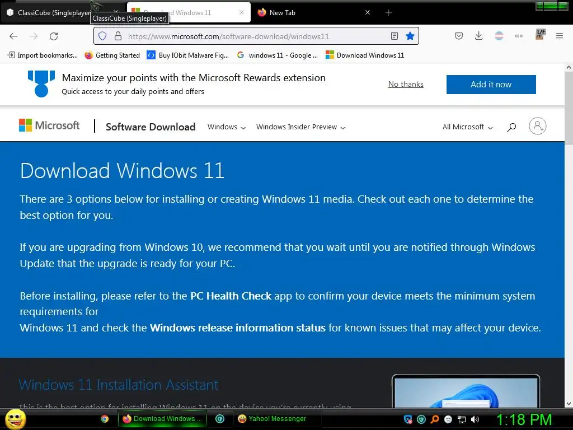The width and height of the screenshot is (573, 430).
Task: Open the windows 11 - Google bookmark
Action: [278, 55]
